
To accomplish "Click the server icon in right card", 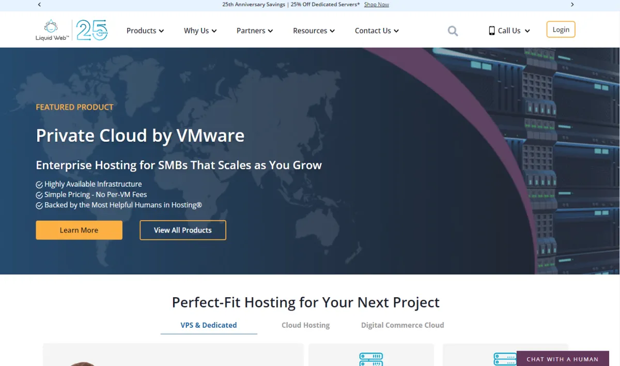I will pyautogui.click(x=505, y=359).
